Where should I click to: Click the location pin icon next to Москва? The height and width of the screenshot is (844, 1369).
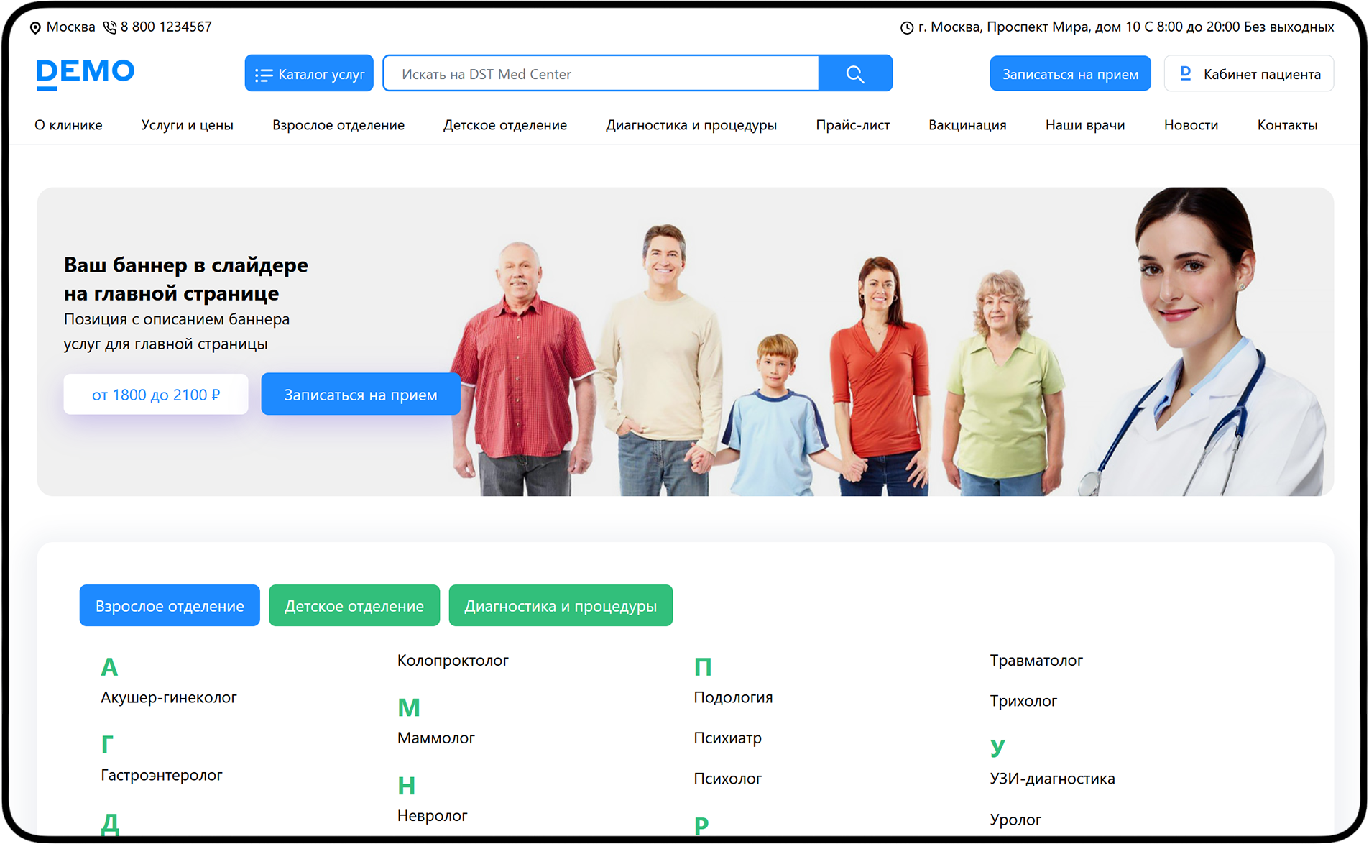[x=35, y=27]
